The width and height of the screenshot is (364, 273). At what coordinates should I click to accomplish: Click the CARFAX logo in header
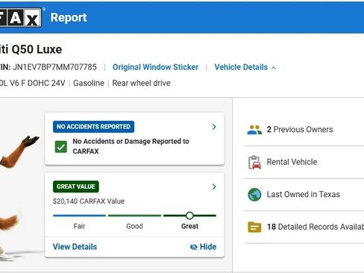click(21, 17)
